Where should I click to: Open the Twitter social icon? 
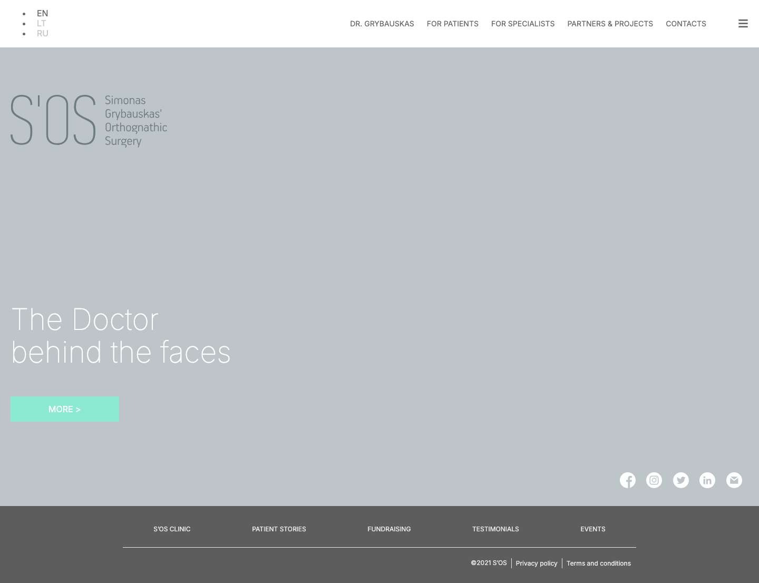tap(681, 480)
